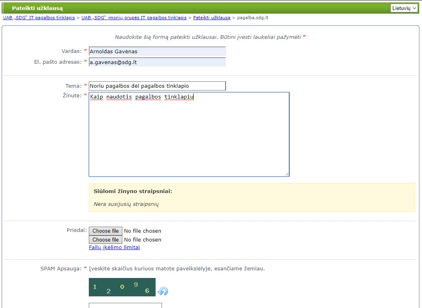Click the refresh captcha arrow icon
422x308 pixels.
(x=163, y=291)
